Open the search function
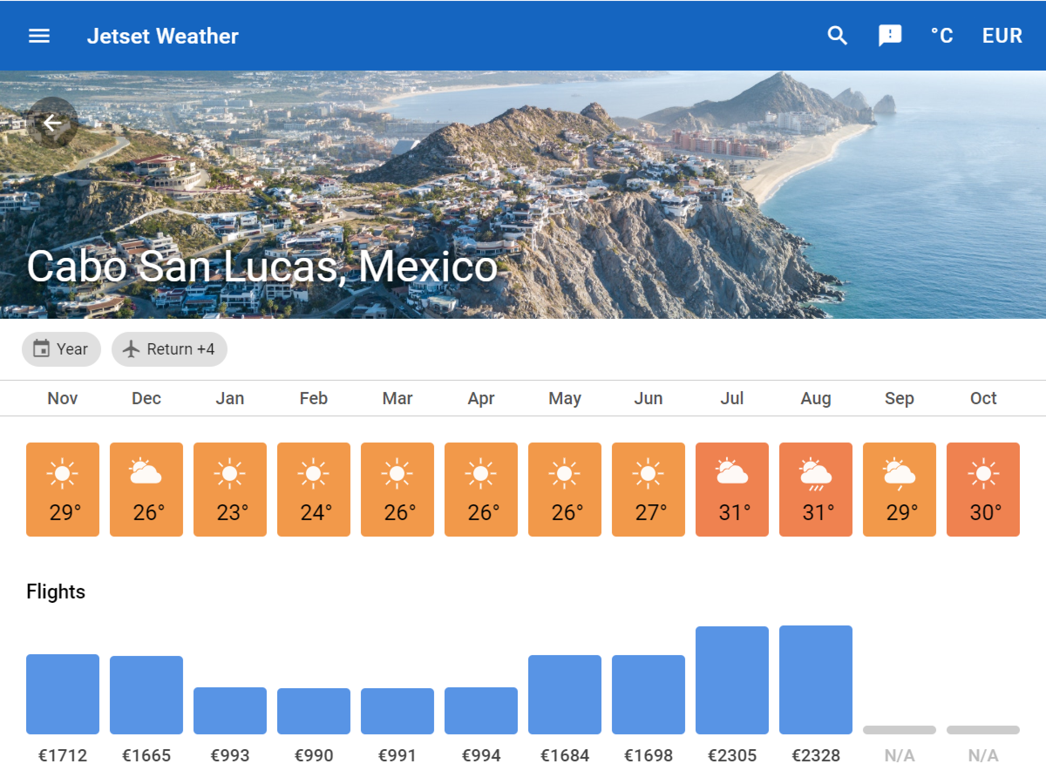 click(x=837, y=35)
